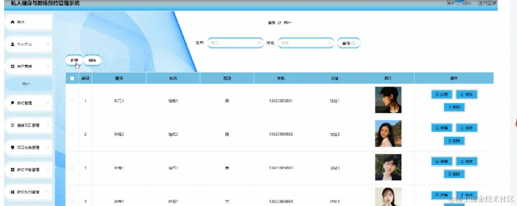Image resolution: width=517 pixels, height=206 pixels.
Task: Click phone number 13823888884 in row 4
Action: (281, 201)
